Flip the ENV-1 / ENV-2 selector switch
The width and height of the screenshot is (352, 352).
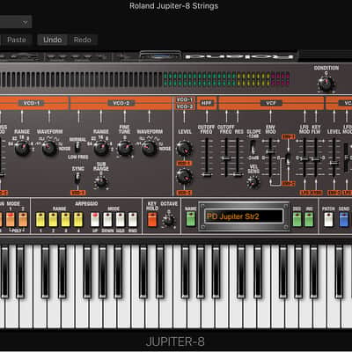coord(288,159)
